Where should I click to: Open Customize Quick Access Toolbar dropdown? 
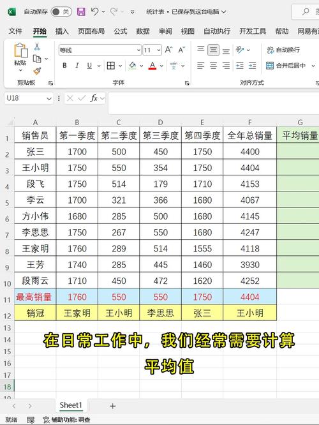pyautogui.click(x=132, y=12)
